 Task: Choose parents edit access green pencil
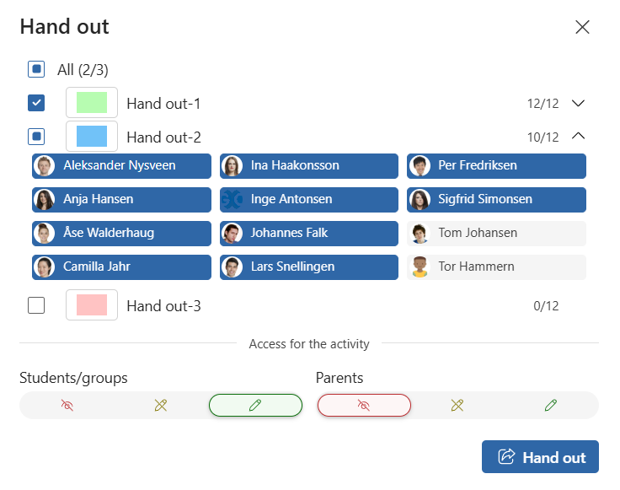click(x=551, y=406)
